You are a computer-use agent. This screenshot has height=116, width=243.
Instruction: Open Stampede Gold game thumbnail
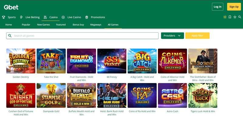point(51,95)
